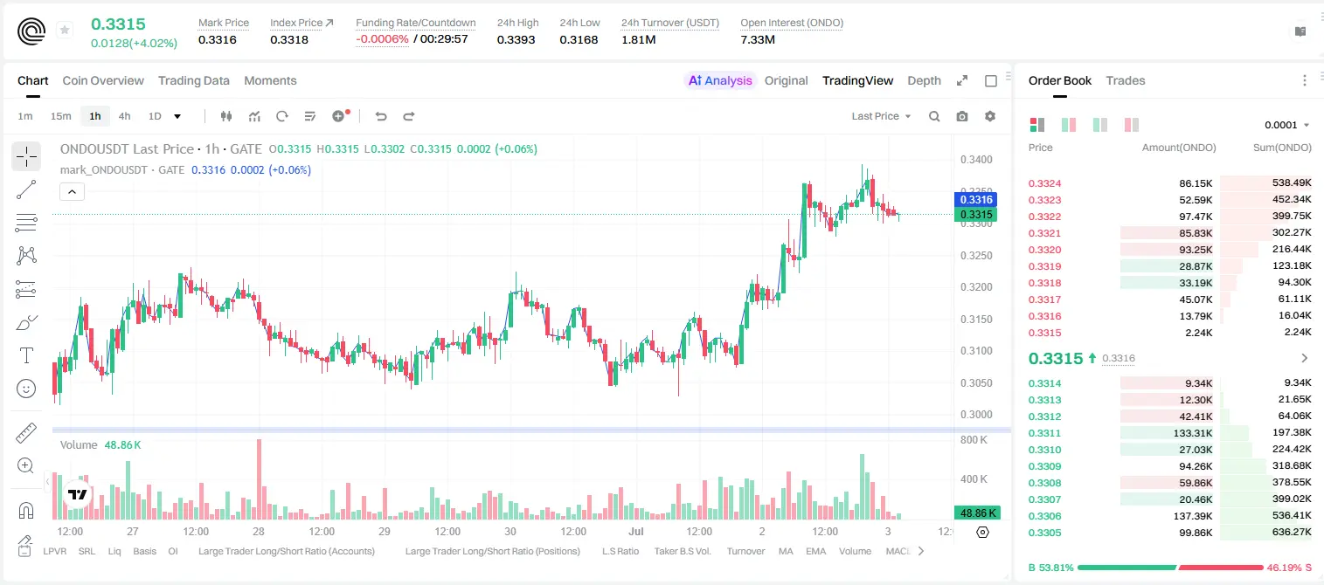Take a chart snapshot with camera icon
This screenshot has width=1324, height=585.
point(962,116)
